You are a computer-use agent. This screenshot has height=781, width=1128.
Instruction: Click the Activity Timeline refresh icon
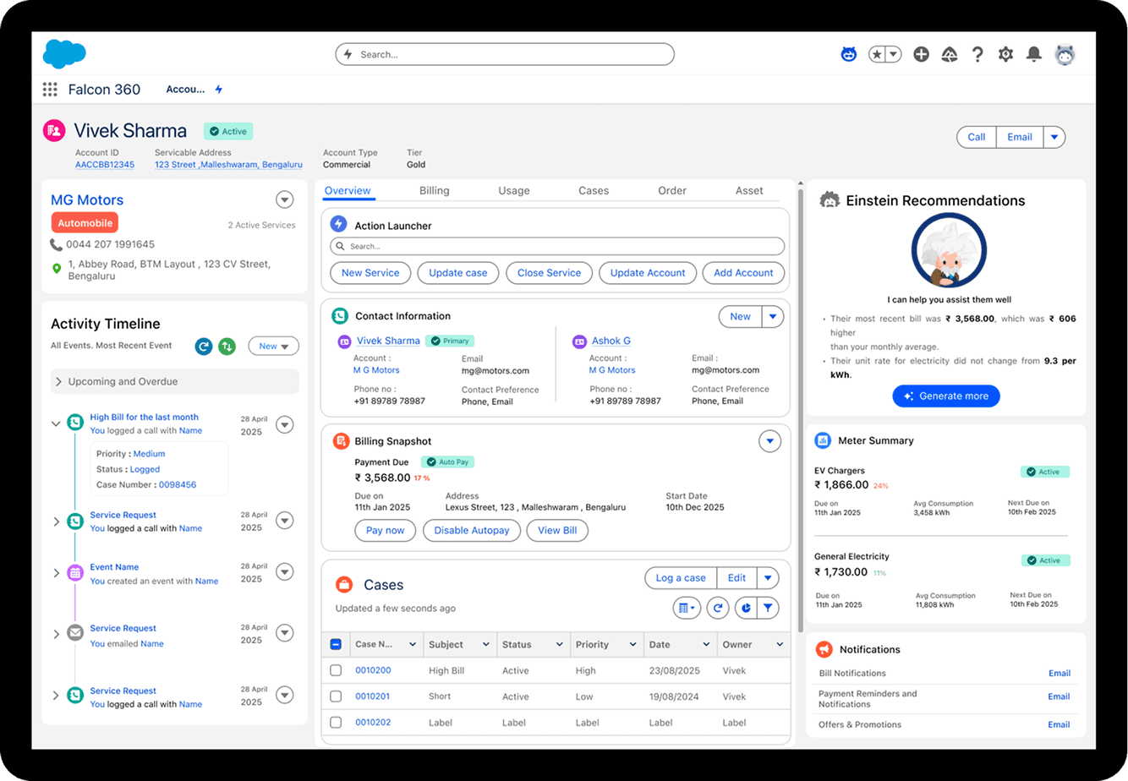(204, 346)
